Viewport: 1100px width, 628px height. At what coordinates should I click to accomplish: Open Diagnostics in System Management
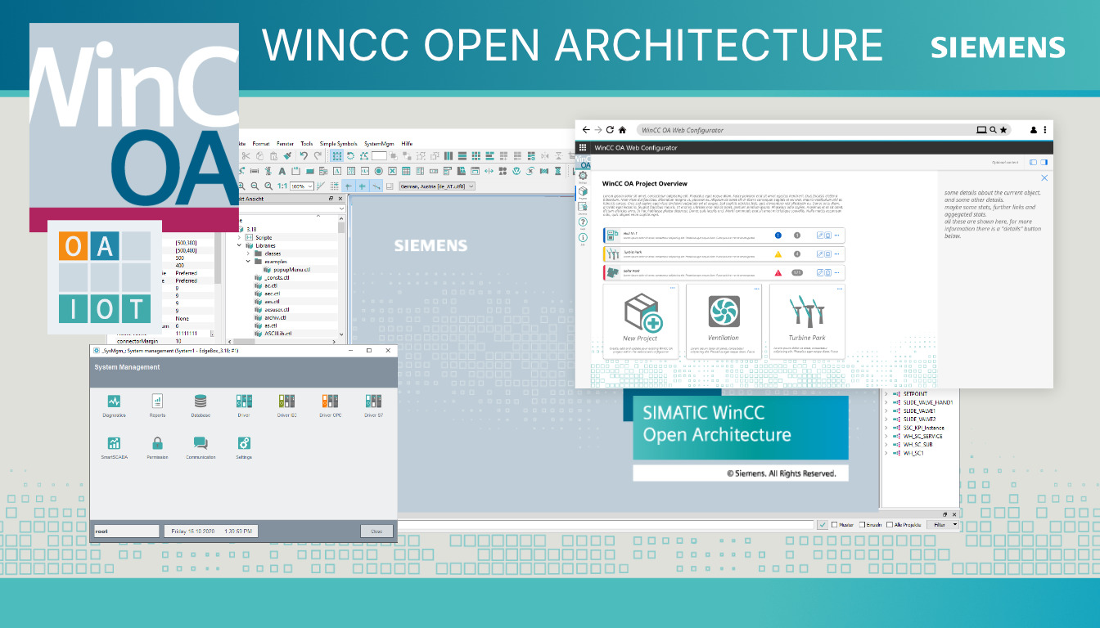(115, 402)
